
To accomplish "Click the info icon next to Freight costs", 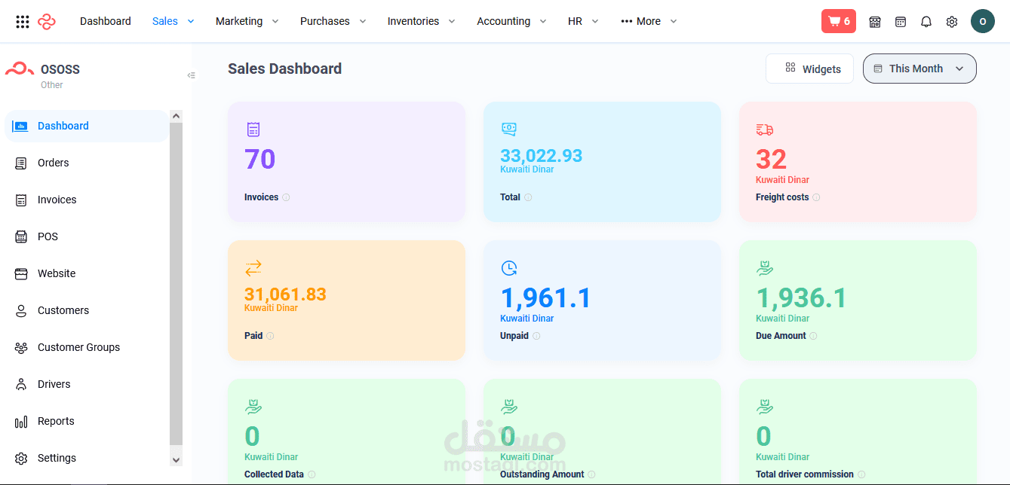I will tap(816, 197).
